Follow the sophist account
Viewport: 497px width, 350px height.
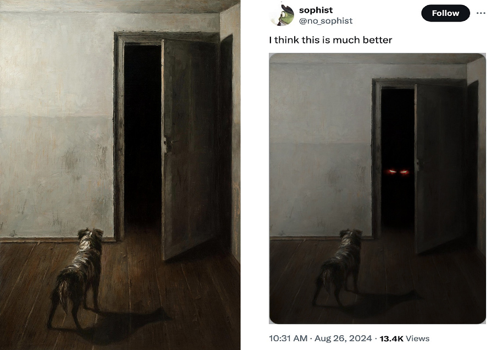[x=445, y=13]
